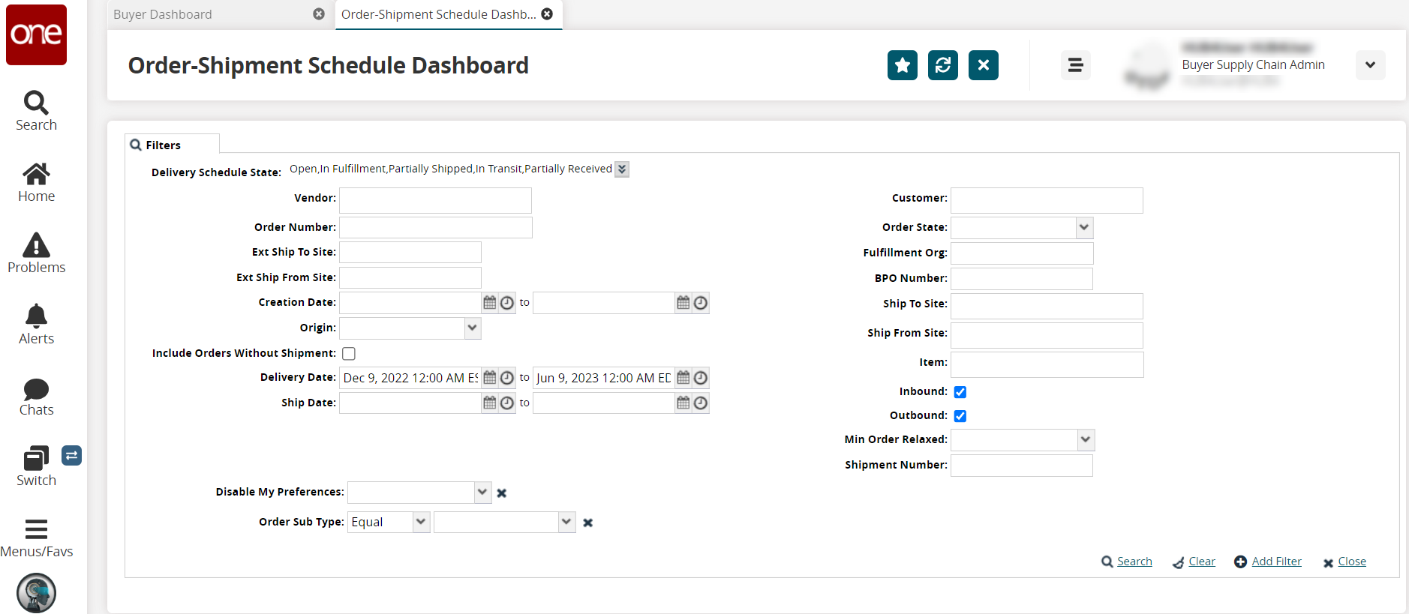Click the hamburger menu icon in header
This screenshot has height=614, width=1409.
click(x=1075, y=65)
